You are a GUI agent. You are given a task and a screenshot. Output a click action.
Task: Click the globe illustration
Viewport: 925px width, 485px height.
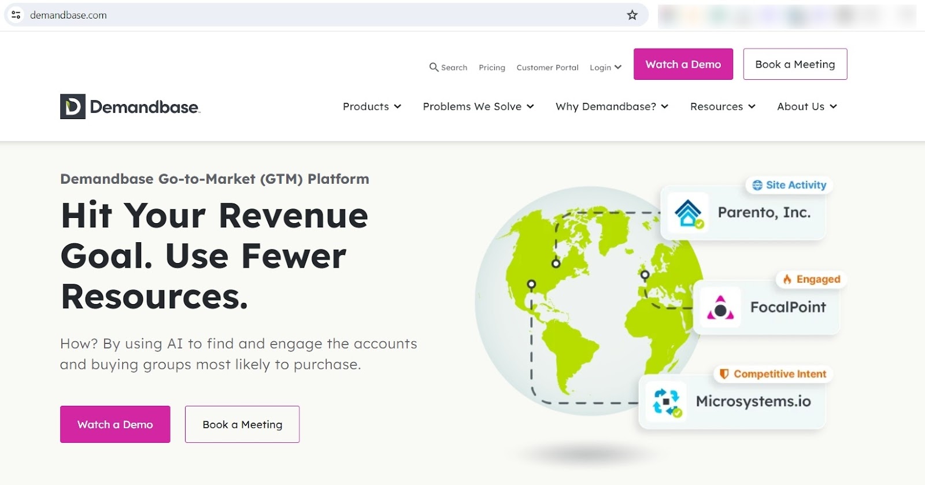tap(590, 301)
